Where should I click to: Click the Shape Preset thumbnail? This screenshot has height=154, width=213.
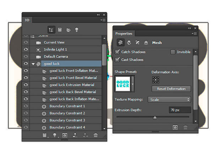(123, 84)
